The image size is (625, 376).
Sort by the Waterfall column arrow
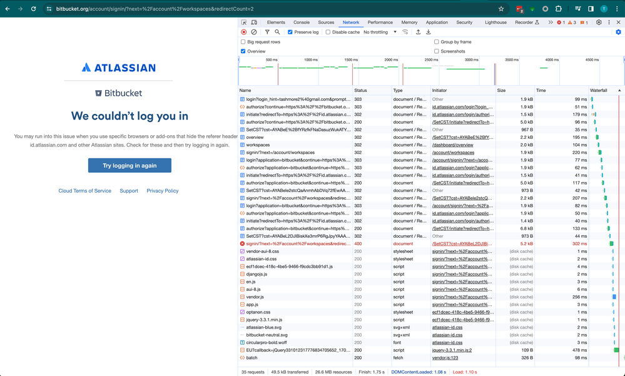(619, 91)
